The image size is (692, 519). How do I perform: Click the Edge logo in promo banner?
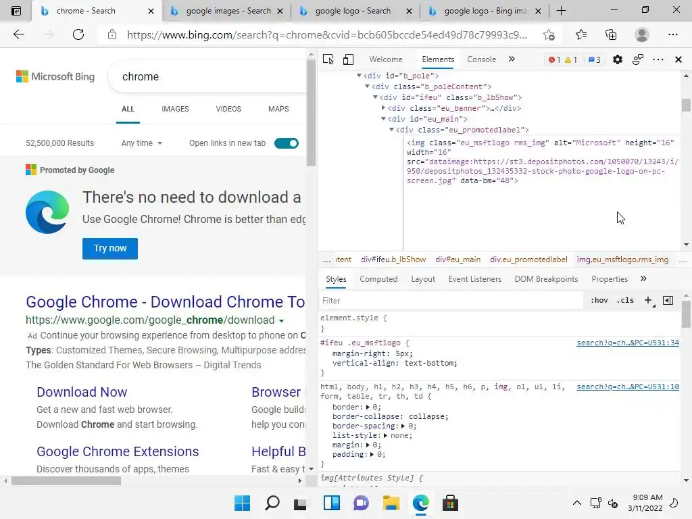[x=47, y=212]
